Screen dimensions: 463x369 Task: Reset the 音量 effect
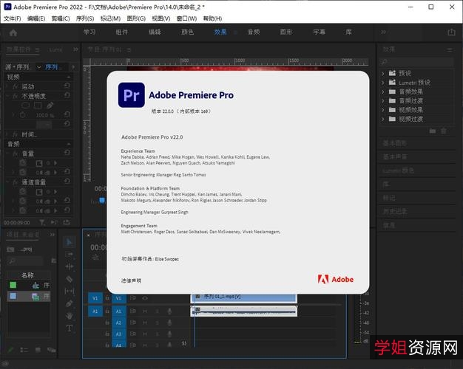click(67, 153)
